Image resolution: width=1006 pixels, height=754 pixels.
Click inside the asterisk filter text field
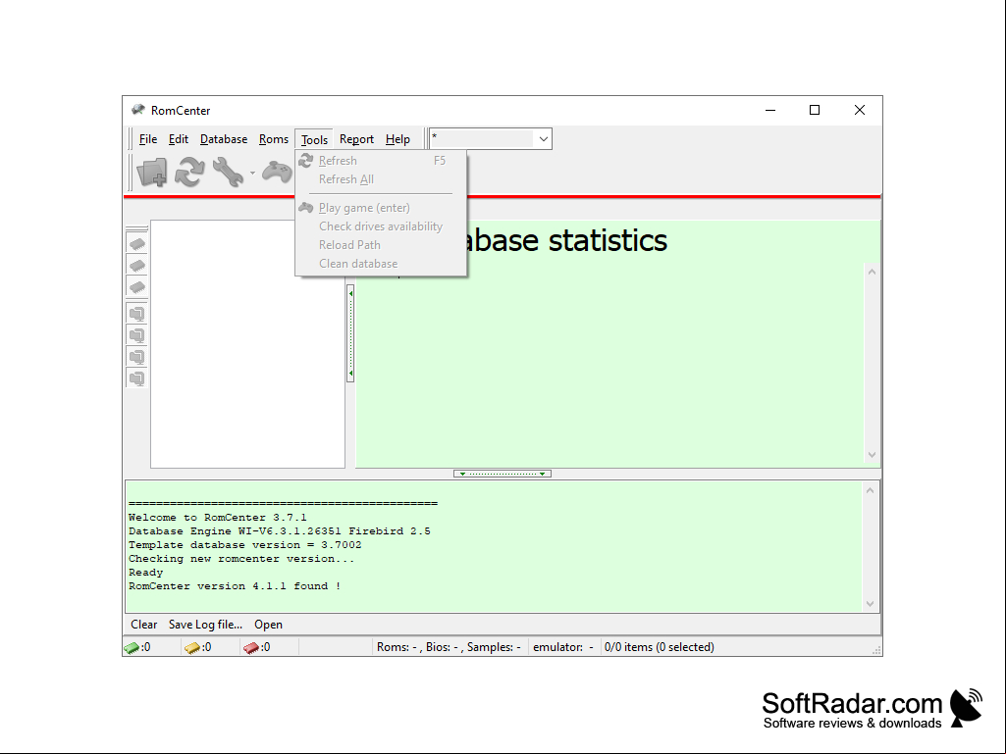[482, 138]
